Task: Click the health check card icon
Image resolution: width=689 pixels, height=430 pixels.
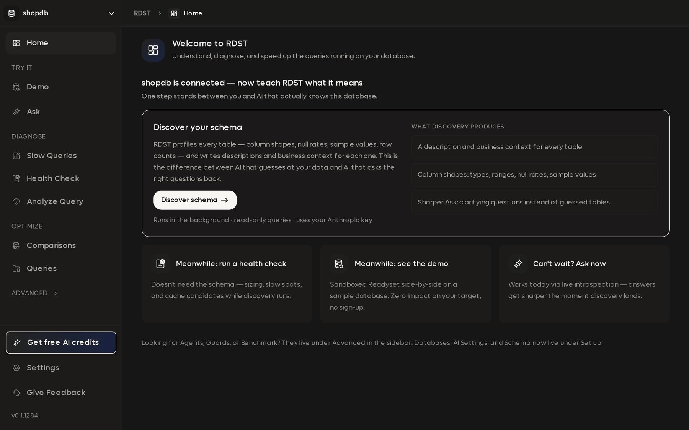Action: coord(160,264)
